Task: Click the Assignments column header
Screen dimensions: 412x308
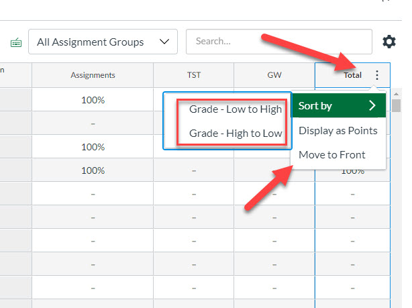Action: click(x=93, y=75)
